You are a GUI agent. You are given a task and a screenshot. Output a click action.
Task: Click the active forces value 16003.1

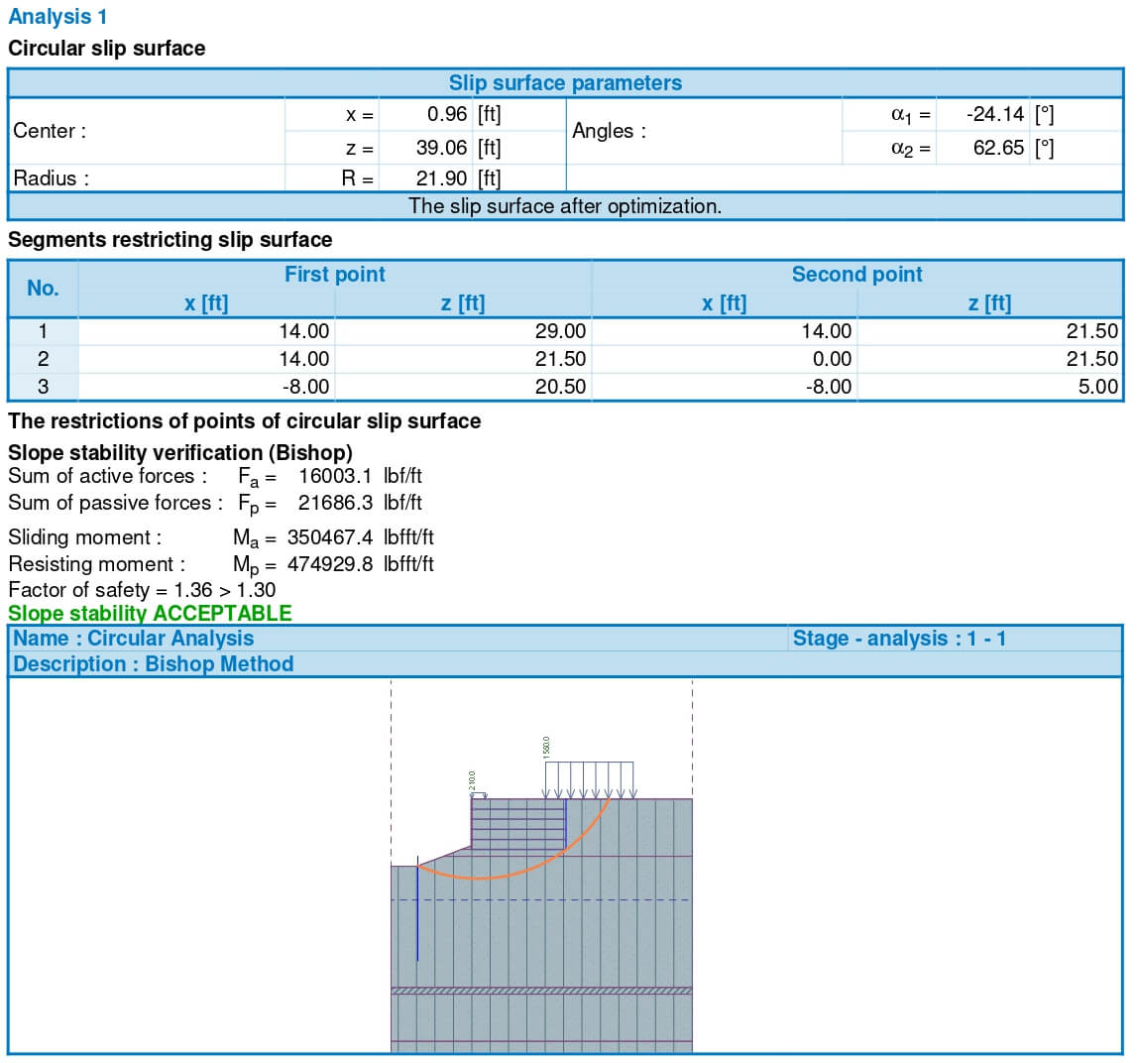coord(335,476)
